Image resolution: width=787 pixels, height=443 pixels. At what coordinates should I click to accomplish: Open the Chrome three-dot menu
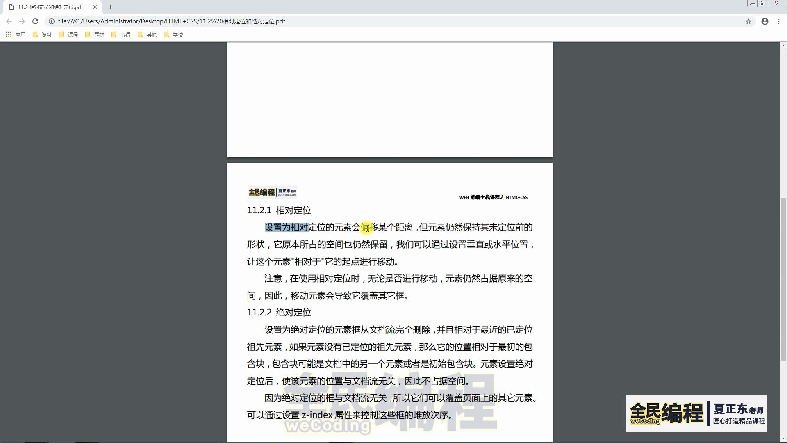(778, 21)
